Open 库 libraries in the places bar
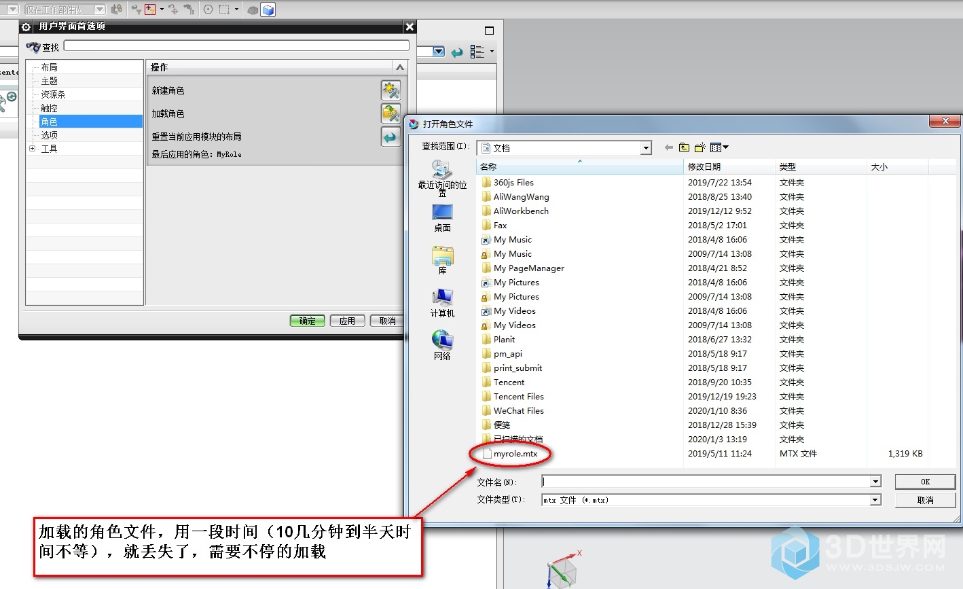Image resolution: width=963 pixels, height=589 pixels. click(x=442, y=261)
